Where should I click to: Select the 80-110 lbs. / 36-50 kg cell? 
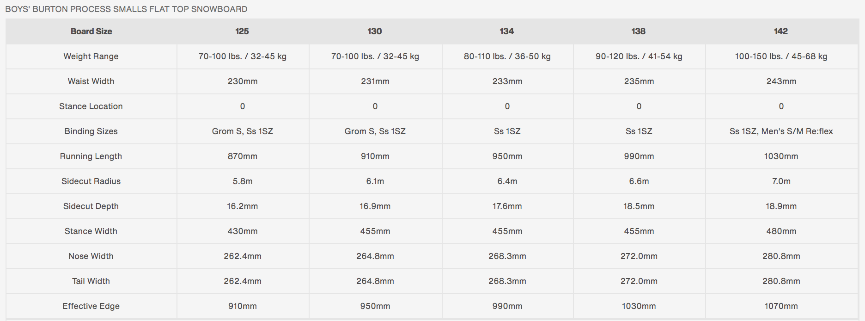[x=507, y=56]
